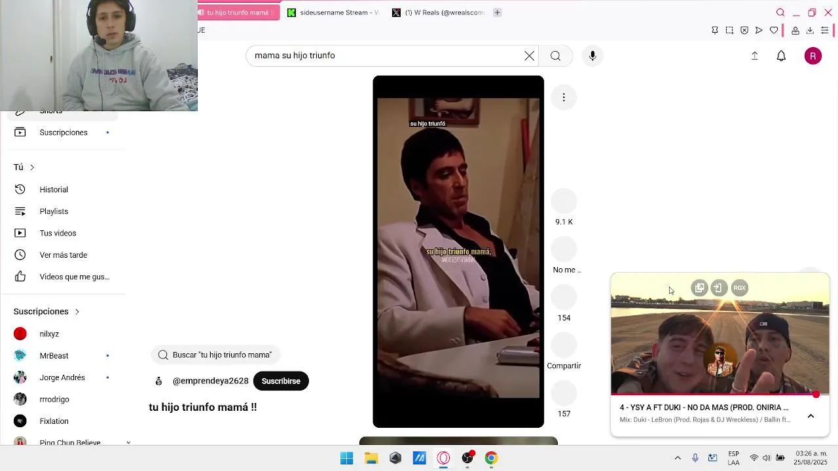The image size is (838, 471).
Task: Open the notifications bell
Action: click(781, 56)
